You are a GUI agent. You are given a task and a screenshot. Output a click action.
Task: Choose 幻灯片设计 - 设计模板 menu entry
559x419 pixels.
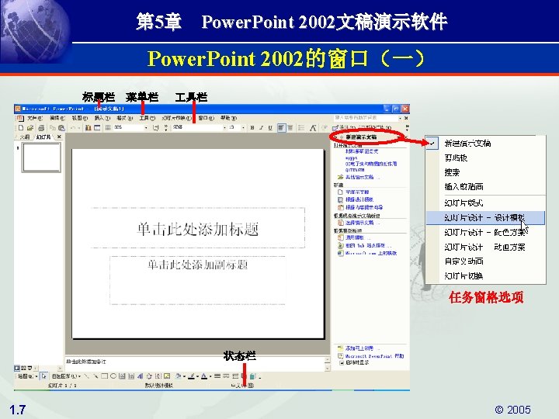(485, 218)
